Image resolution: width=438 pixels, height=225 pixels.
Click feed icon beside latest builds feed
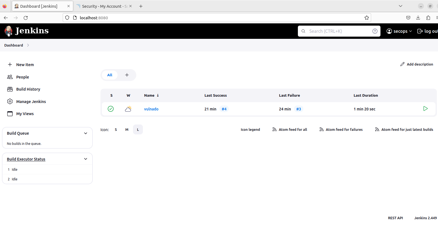[x=377, y=129]
